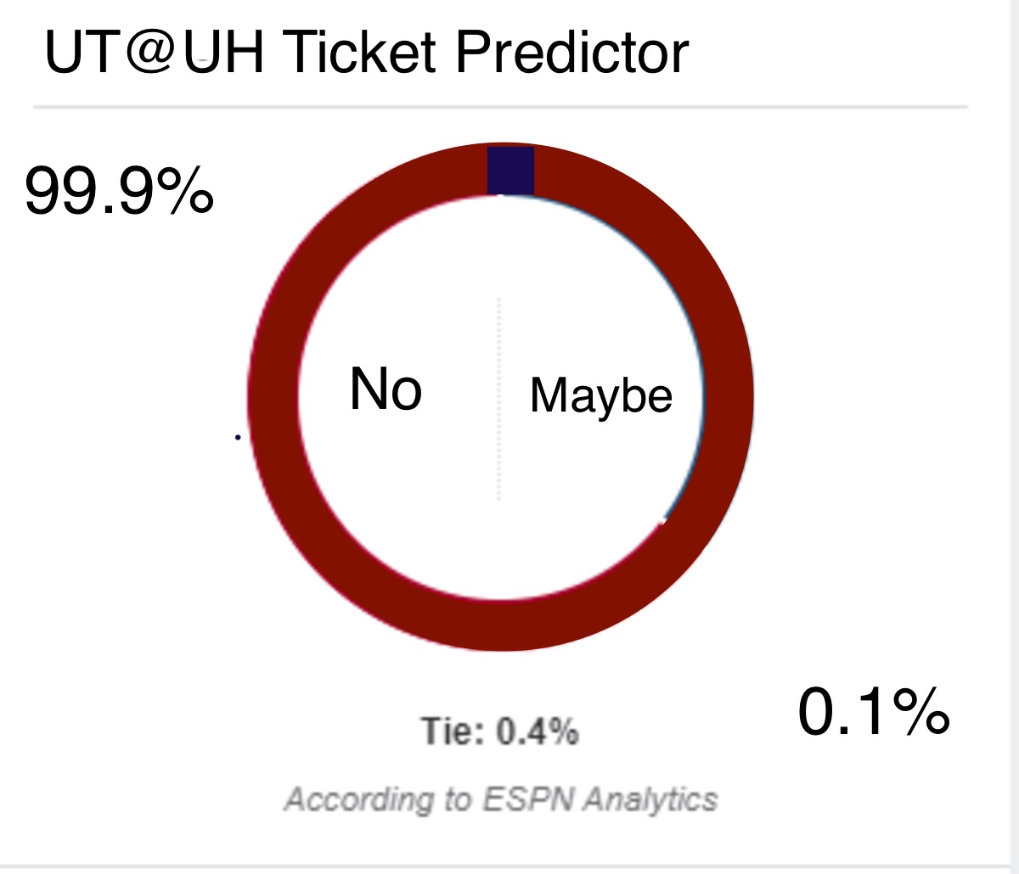Select the "No" label inside the donut
1019x874 pixels.
pos(386,389)
